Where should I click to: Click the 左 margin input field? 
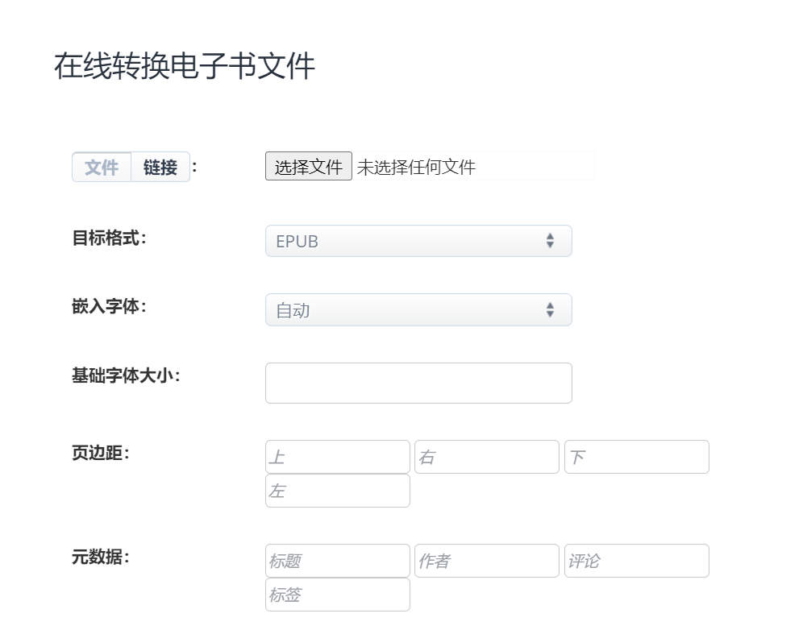[338, 491]
